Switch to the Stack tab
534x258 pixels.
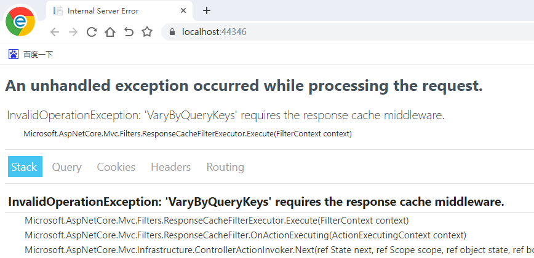(x=25, y=166)
